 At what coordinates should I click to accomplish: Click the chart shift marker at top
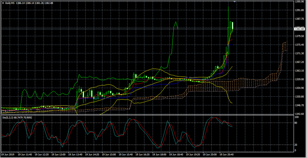coord(235,1)
